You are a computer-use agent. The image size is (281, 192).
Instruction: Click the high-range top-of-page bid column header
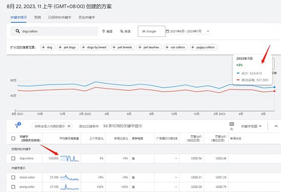click(219, 139)
